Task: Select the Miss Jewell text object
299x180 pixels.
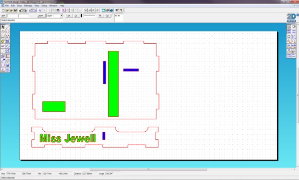Action: [68, 138]
